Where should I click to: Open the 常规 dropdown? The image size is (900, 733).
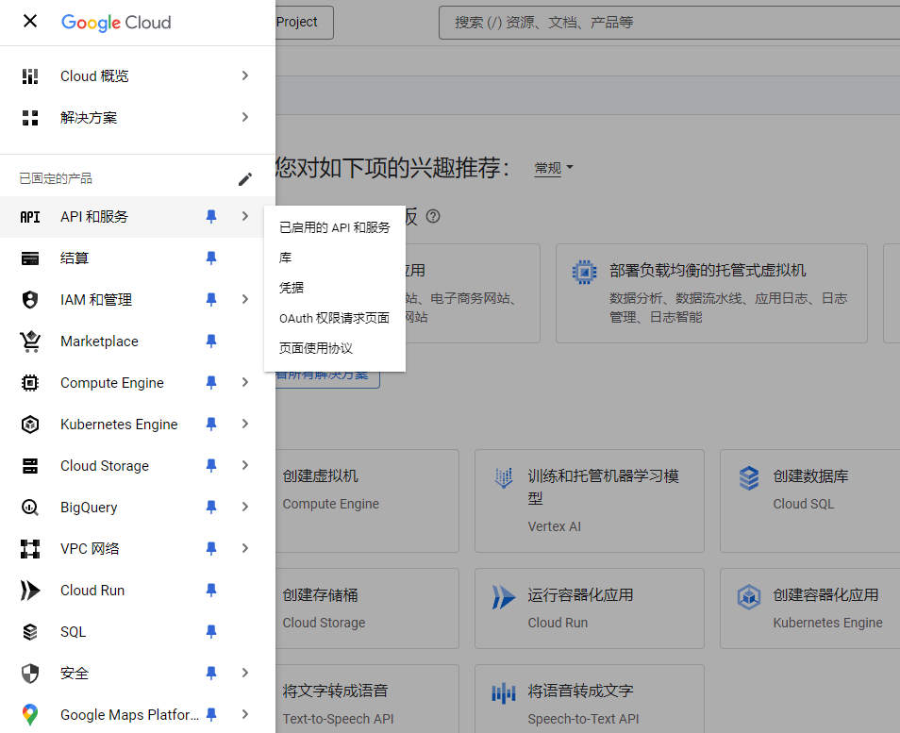[x=554, y=168]
